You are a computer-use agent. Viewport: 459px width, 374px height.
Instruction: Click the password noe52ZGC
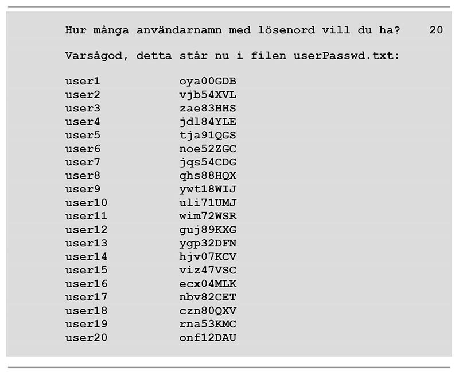pyautogui.click(x=208, y=149)
